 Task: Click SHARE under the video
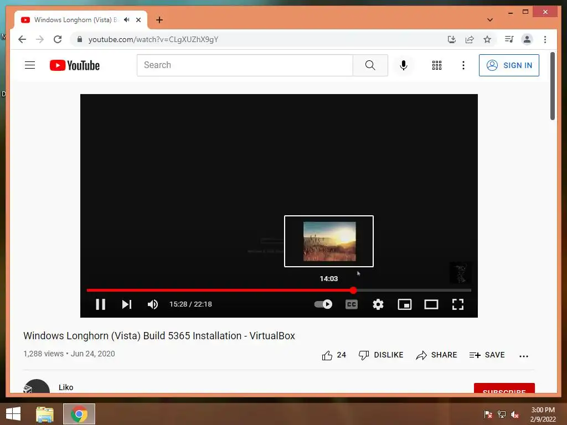click(436, 355)
